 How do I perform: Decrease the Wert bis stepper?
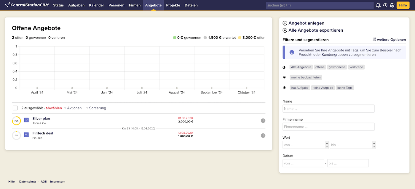pos(374,146)
